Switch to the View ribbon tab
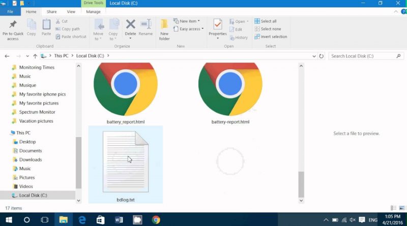The width and height of the screenshot is (407, 226). tap(71, 12)
